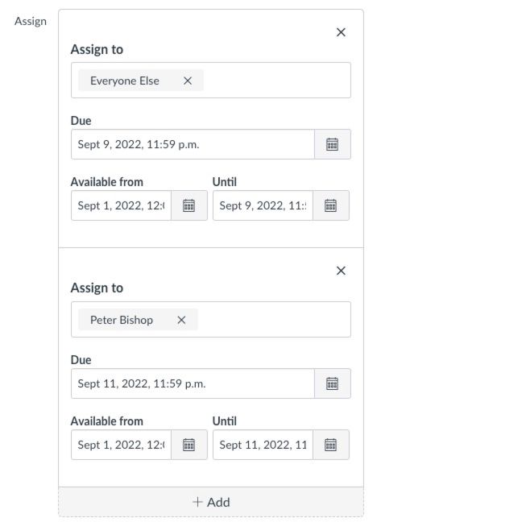
Task: Focus Peter Bishop Until date field
Action: click(x=263, y=445)
